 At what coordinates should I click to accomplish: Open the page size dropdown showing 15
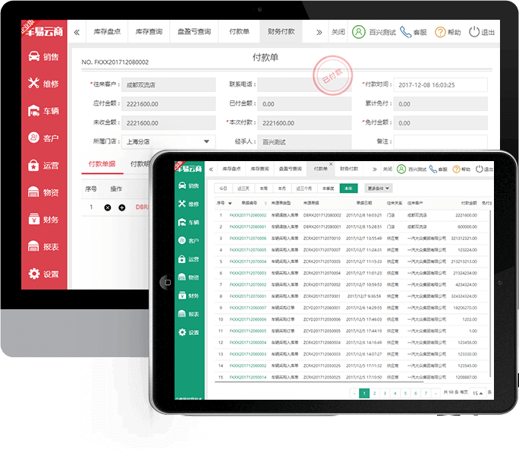tap(478, 394)
